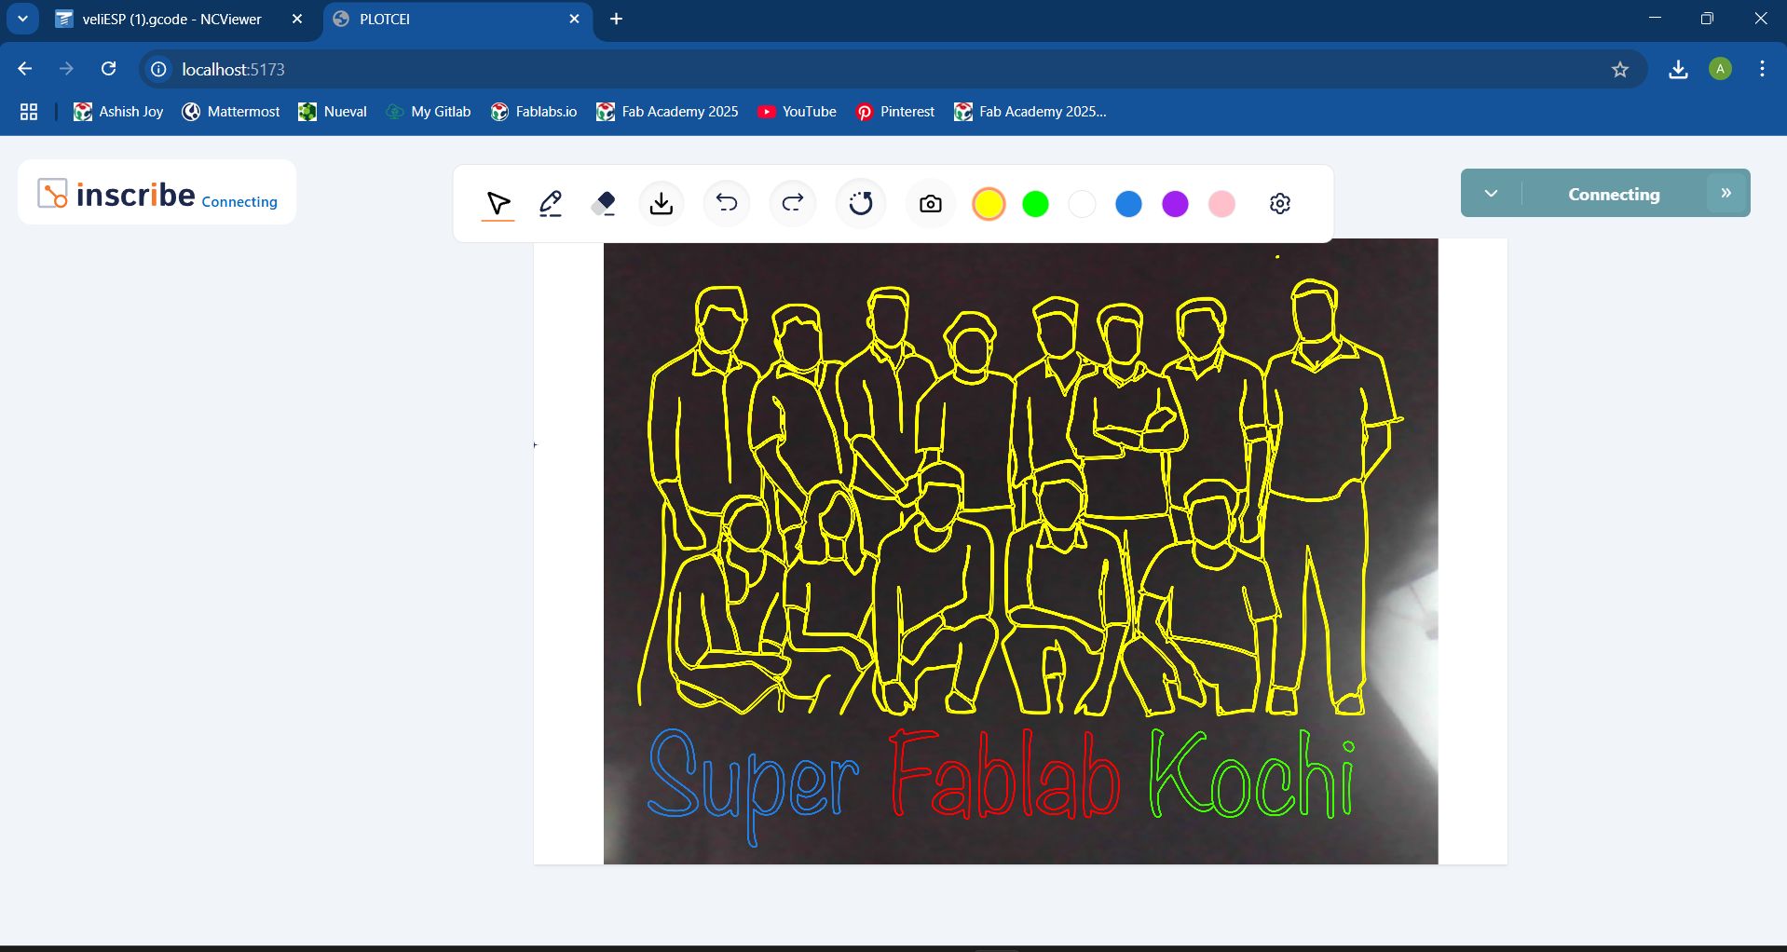Open the YouTube bookmark
The height and width of the screenshot is (952, 1787).
pyautogui.click(x=797, y=112)
